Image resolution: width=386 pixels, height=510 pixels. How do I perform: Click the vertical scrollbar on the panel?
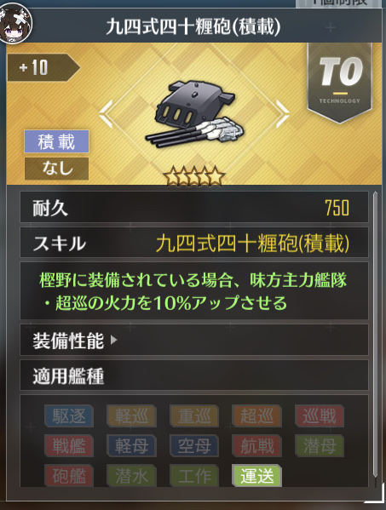click(x=375, y=335)
